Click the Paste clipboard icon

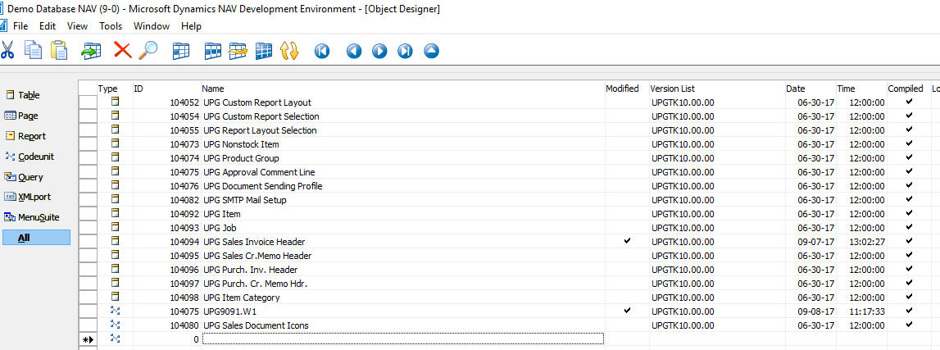[59, 50]
